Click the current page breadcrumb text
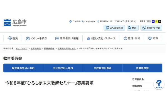The width and height of the screenshot is (167, 111). pos(101,49)
